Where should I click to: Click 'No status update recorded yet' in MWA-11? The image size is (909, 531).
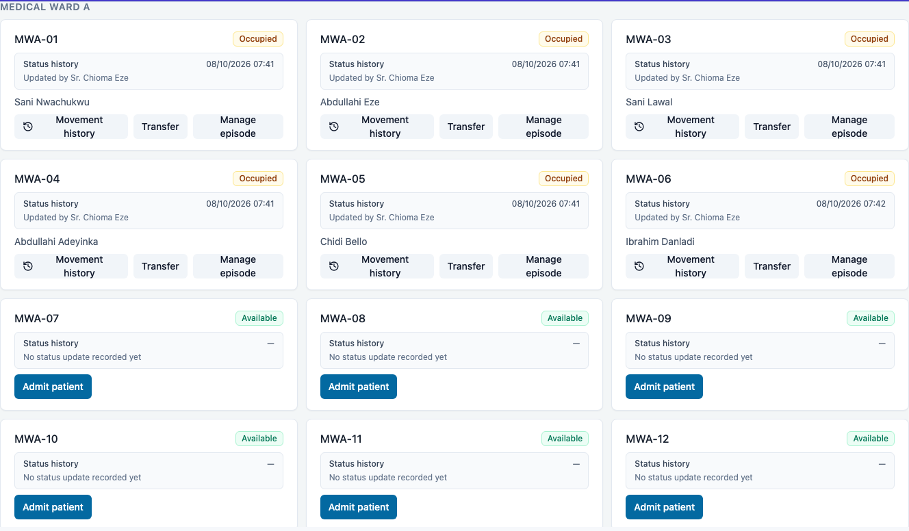(x=388, y=478)
